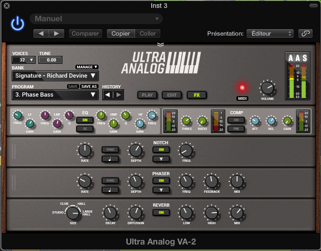Screen dimensions: 321x251
Task: Toggle the NOTCH ON switch
Action: click(161, 150)
